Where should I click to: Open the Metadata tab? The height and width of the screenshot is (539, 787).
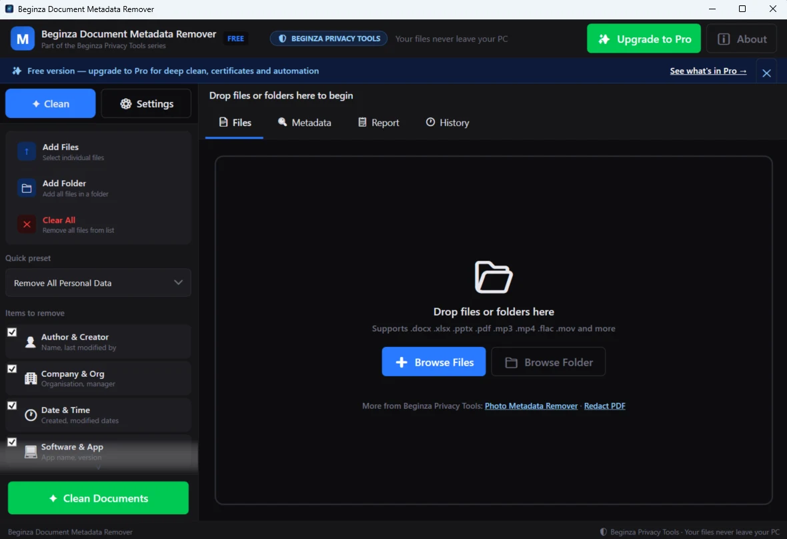pos(305,123)
